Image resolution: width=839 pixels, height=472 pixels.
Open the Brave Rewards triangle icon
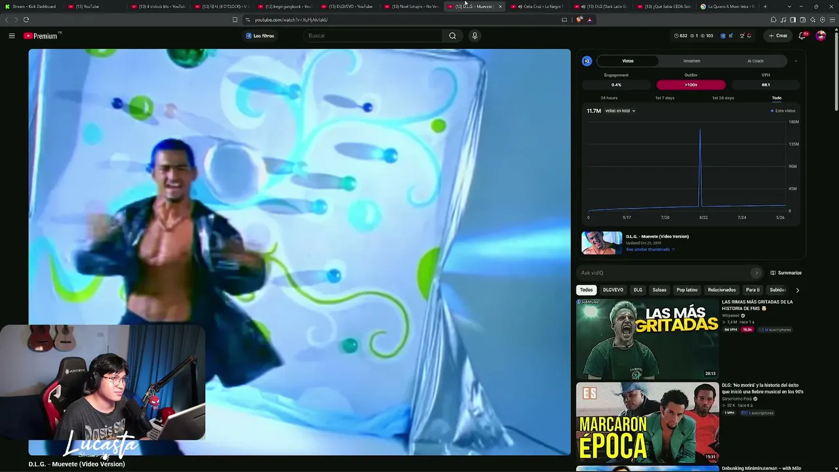(589, 20)
